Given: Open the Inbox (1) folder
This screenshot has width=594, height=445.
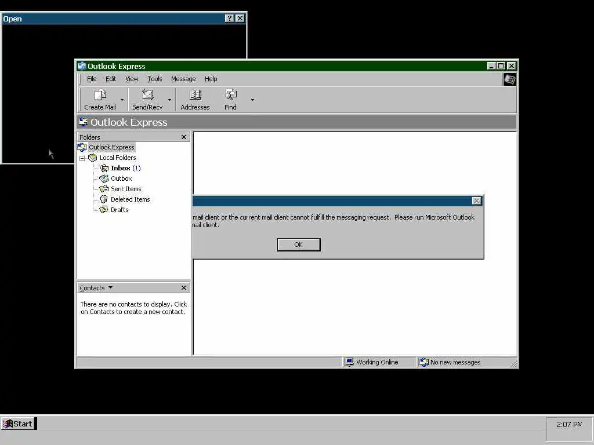Looking at the screenshot, I should [x=125, y=168].
